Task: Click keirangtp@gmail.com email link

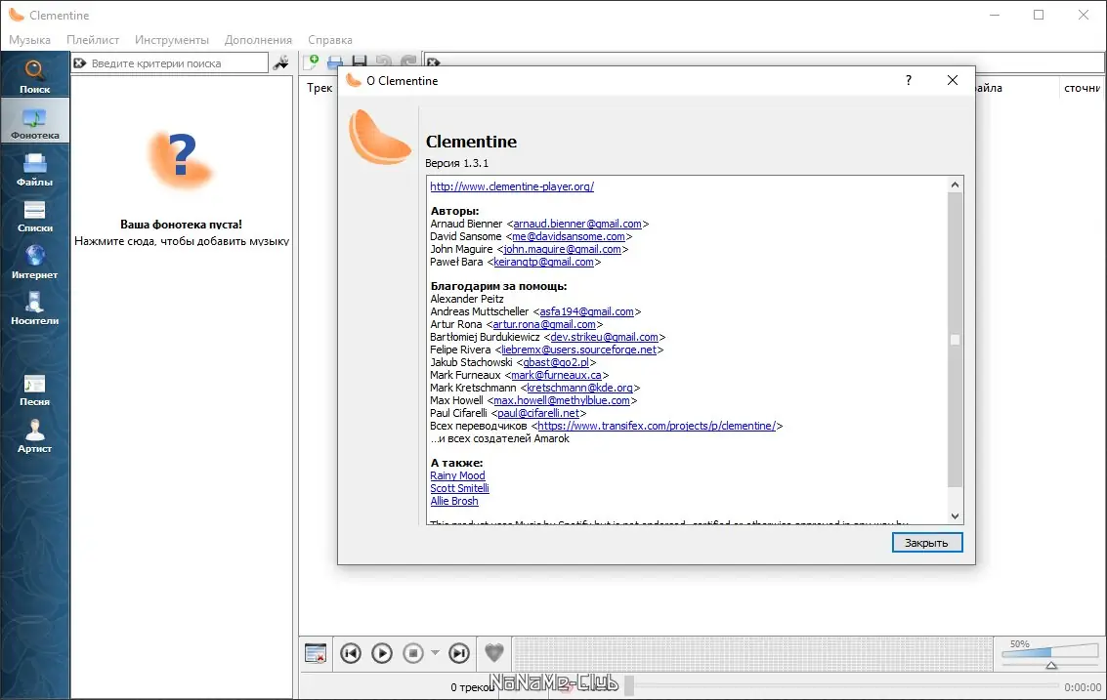Action: click(x=543, y=262)
